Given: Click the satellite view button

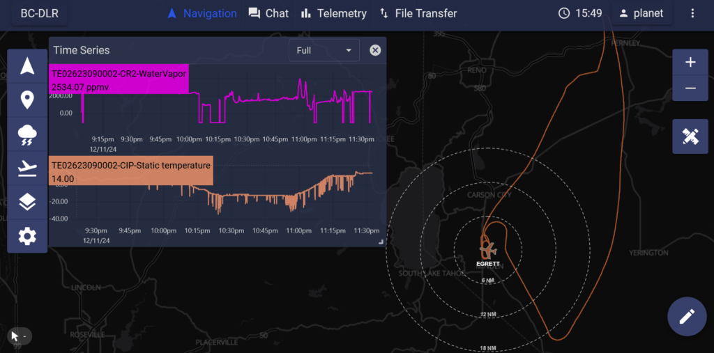Looking at the screenshot, I should (x=690, y=136).
